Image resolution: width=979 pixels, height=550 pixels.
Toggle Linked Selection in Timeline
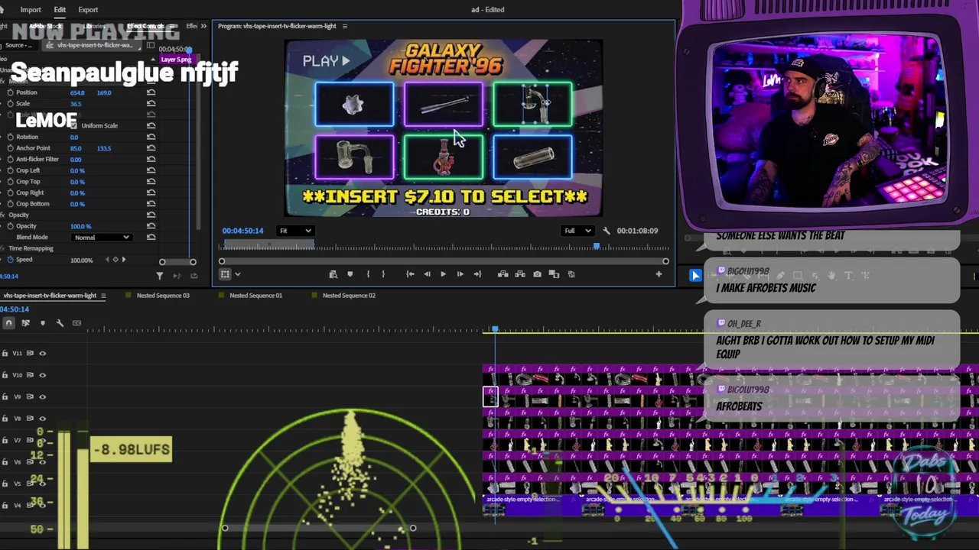point(25,323)
